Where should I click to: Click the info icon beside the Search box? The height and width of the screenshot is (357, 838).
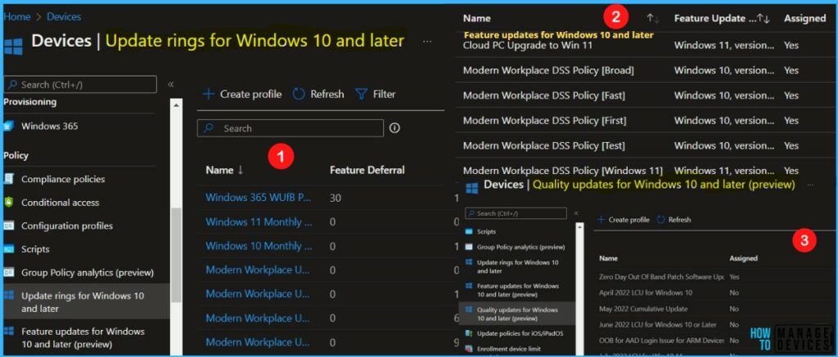(395, 128)
